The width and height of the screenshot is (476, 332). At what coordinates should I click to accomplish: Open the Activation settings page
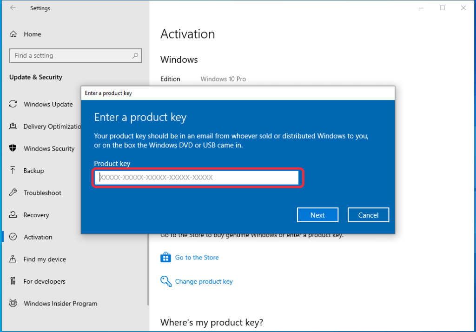click(38, 237)
